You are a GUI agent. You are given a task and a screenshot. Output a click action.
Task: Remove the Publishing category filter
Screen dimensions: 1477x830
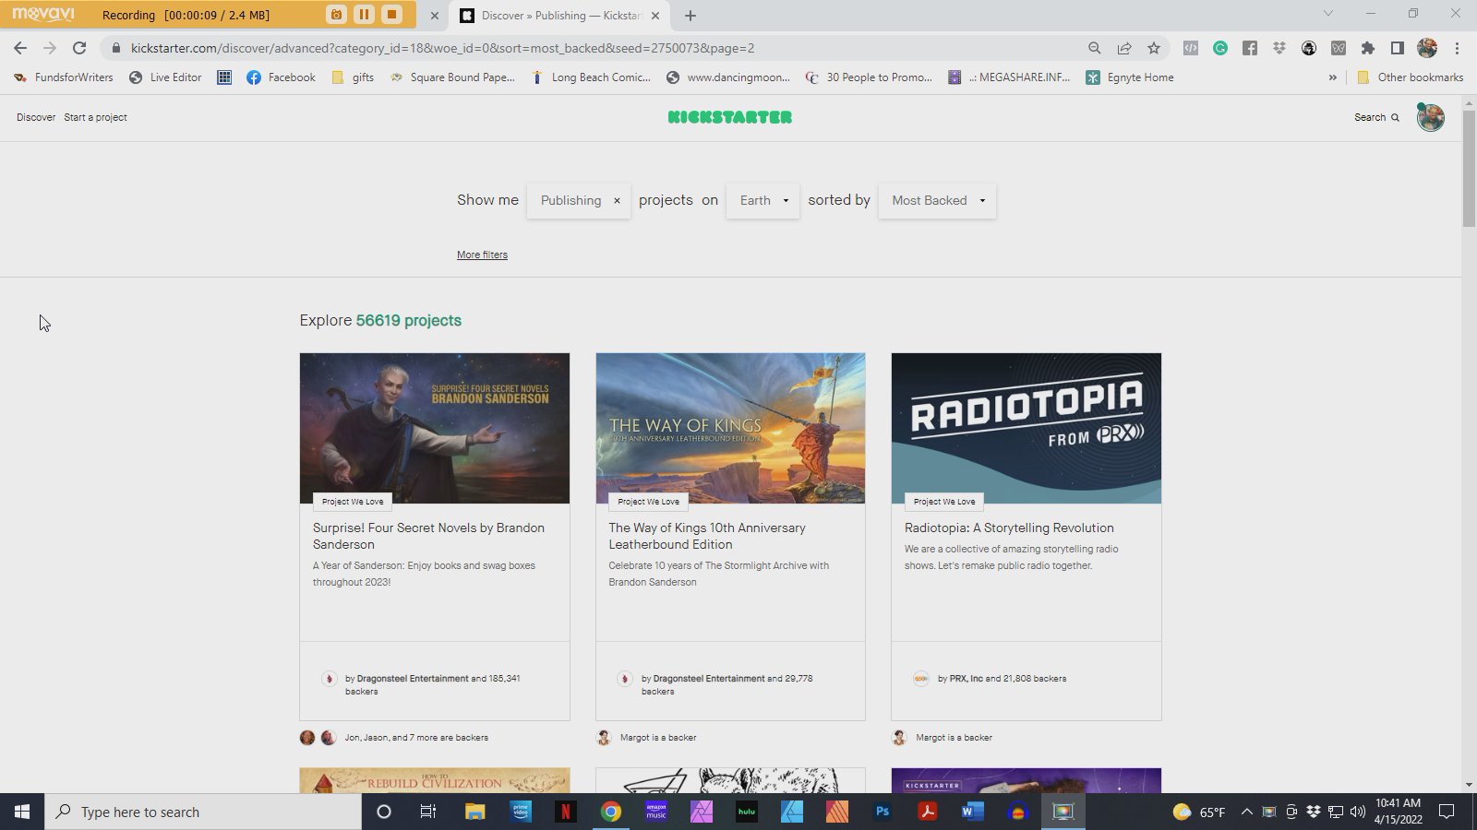pos(617,200)
